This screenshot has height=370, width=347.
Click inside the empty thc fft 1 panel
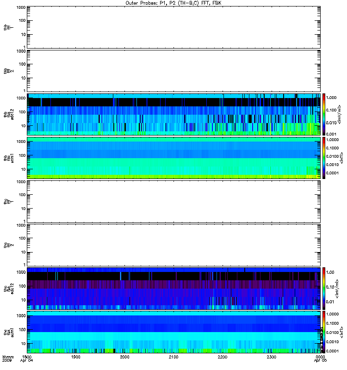point(173,202)
